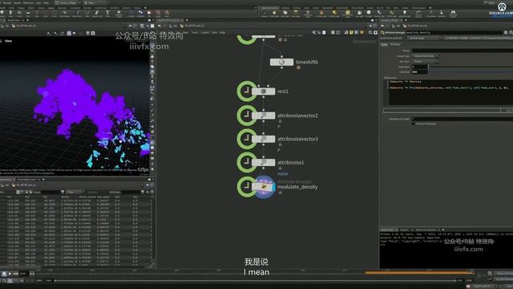513x289 pixels.
Task: Select the attribnoise1 node
Action: point(264,162)
